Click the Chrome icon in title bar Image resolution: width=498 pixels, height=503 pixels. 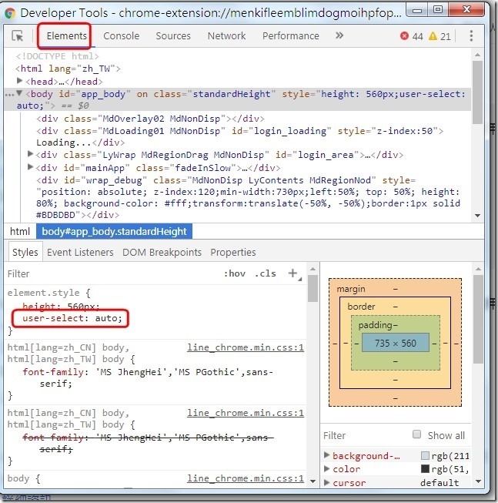tap(10, 13)
